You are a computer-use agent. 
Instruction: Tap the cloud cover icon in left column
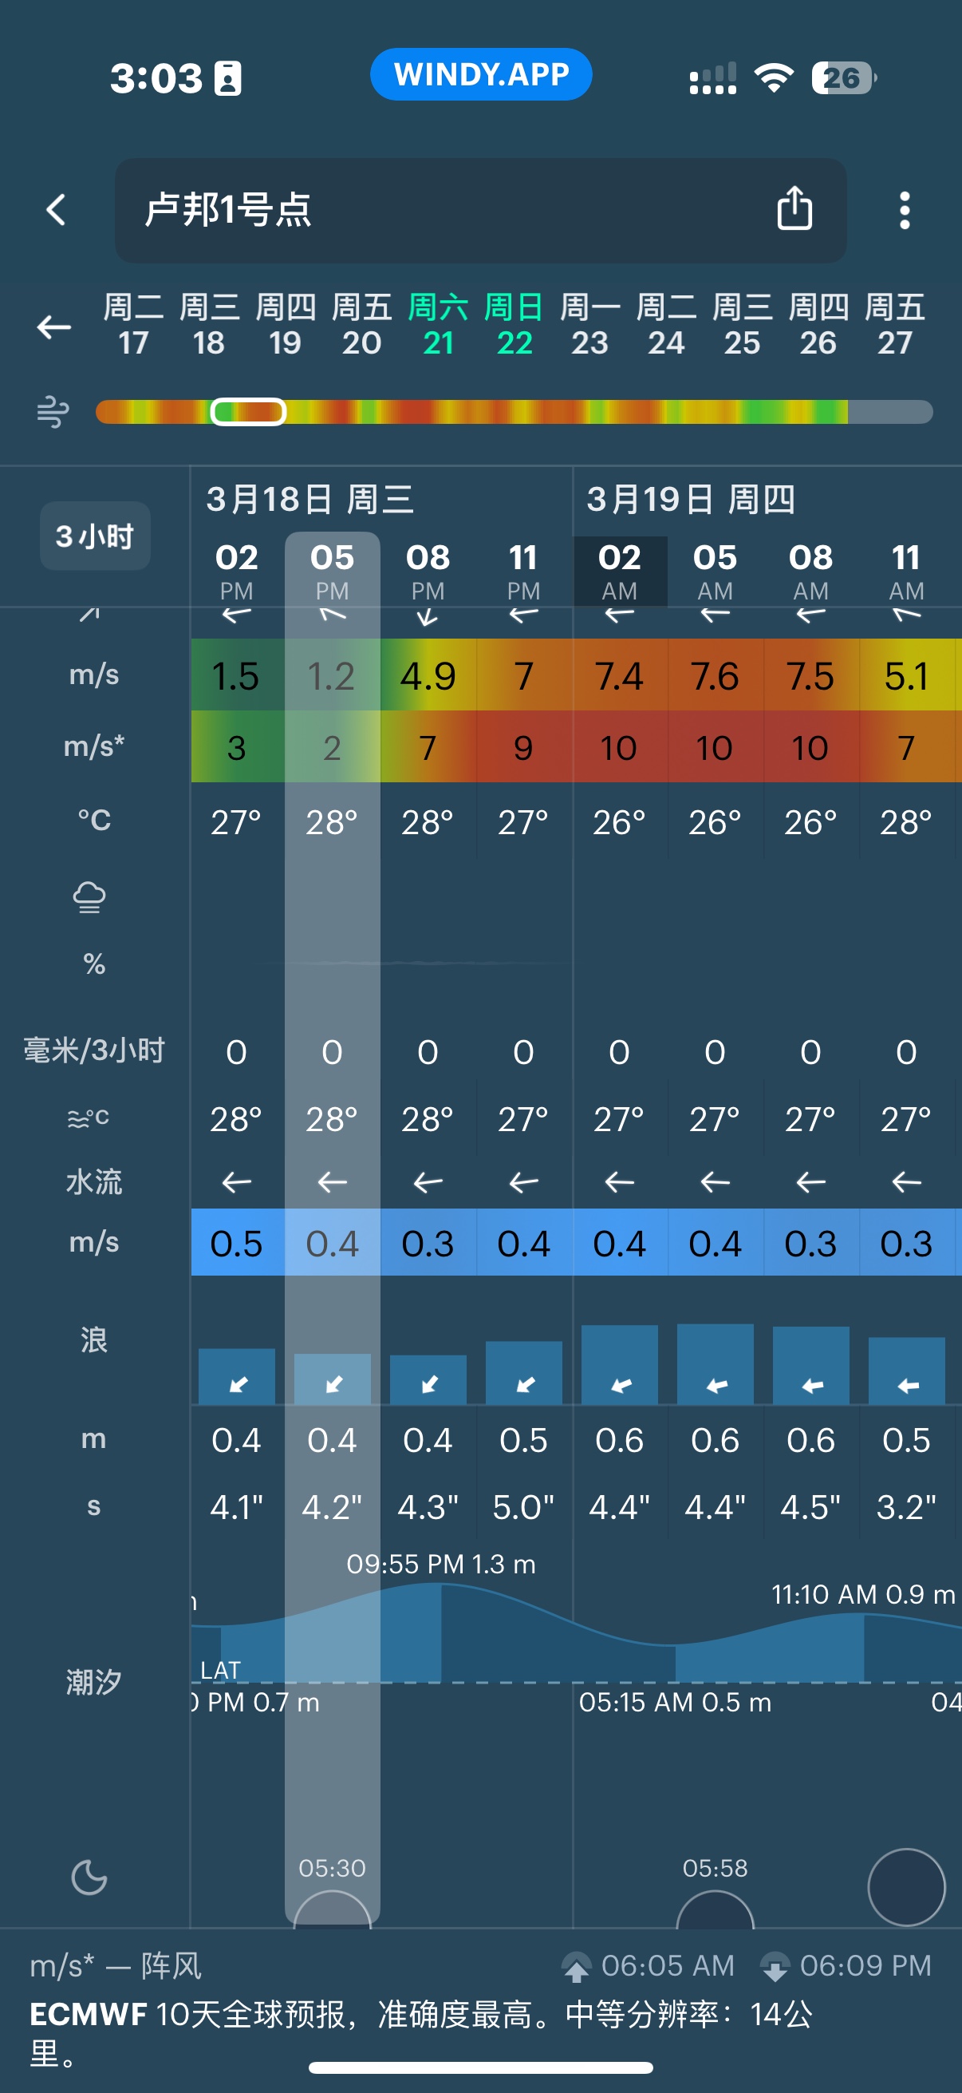(x=89, y=898)
